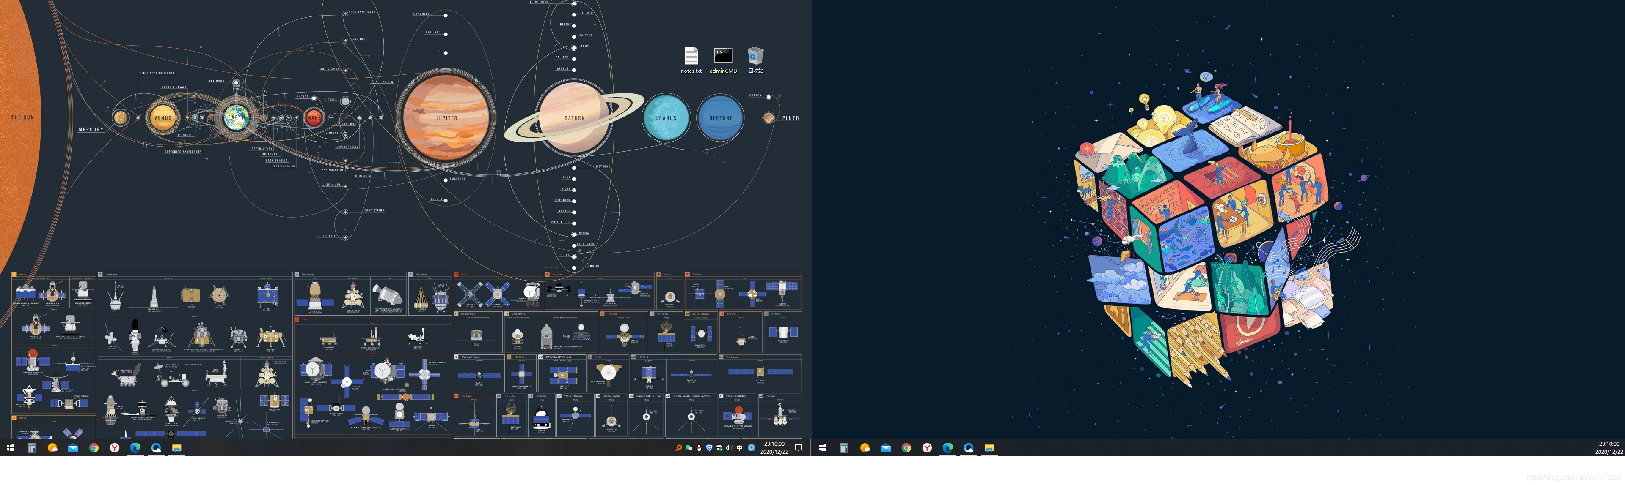Select the notes.txt desktop file

(x=691, y=57)
